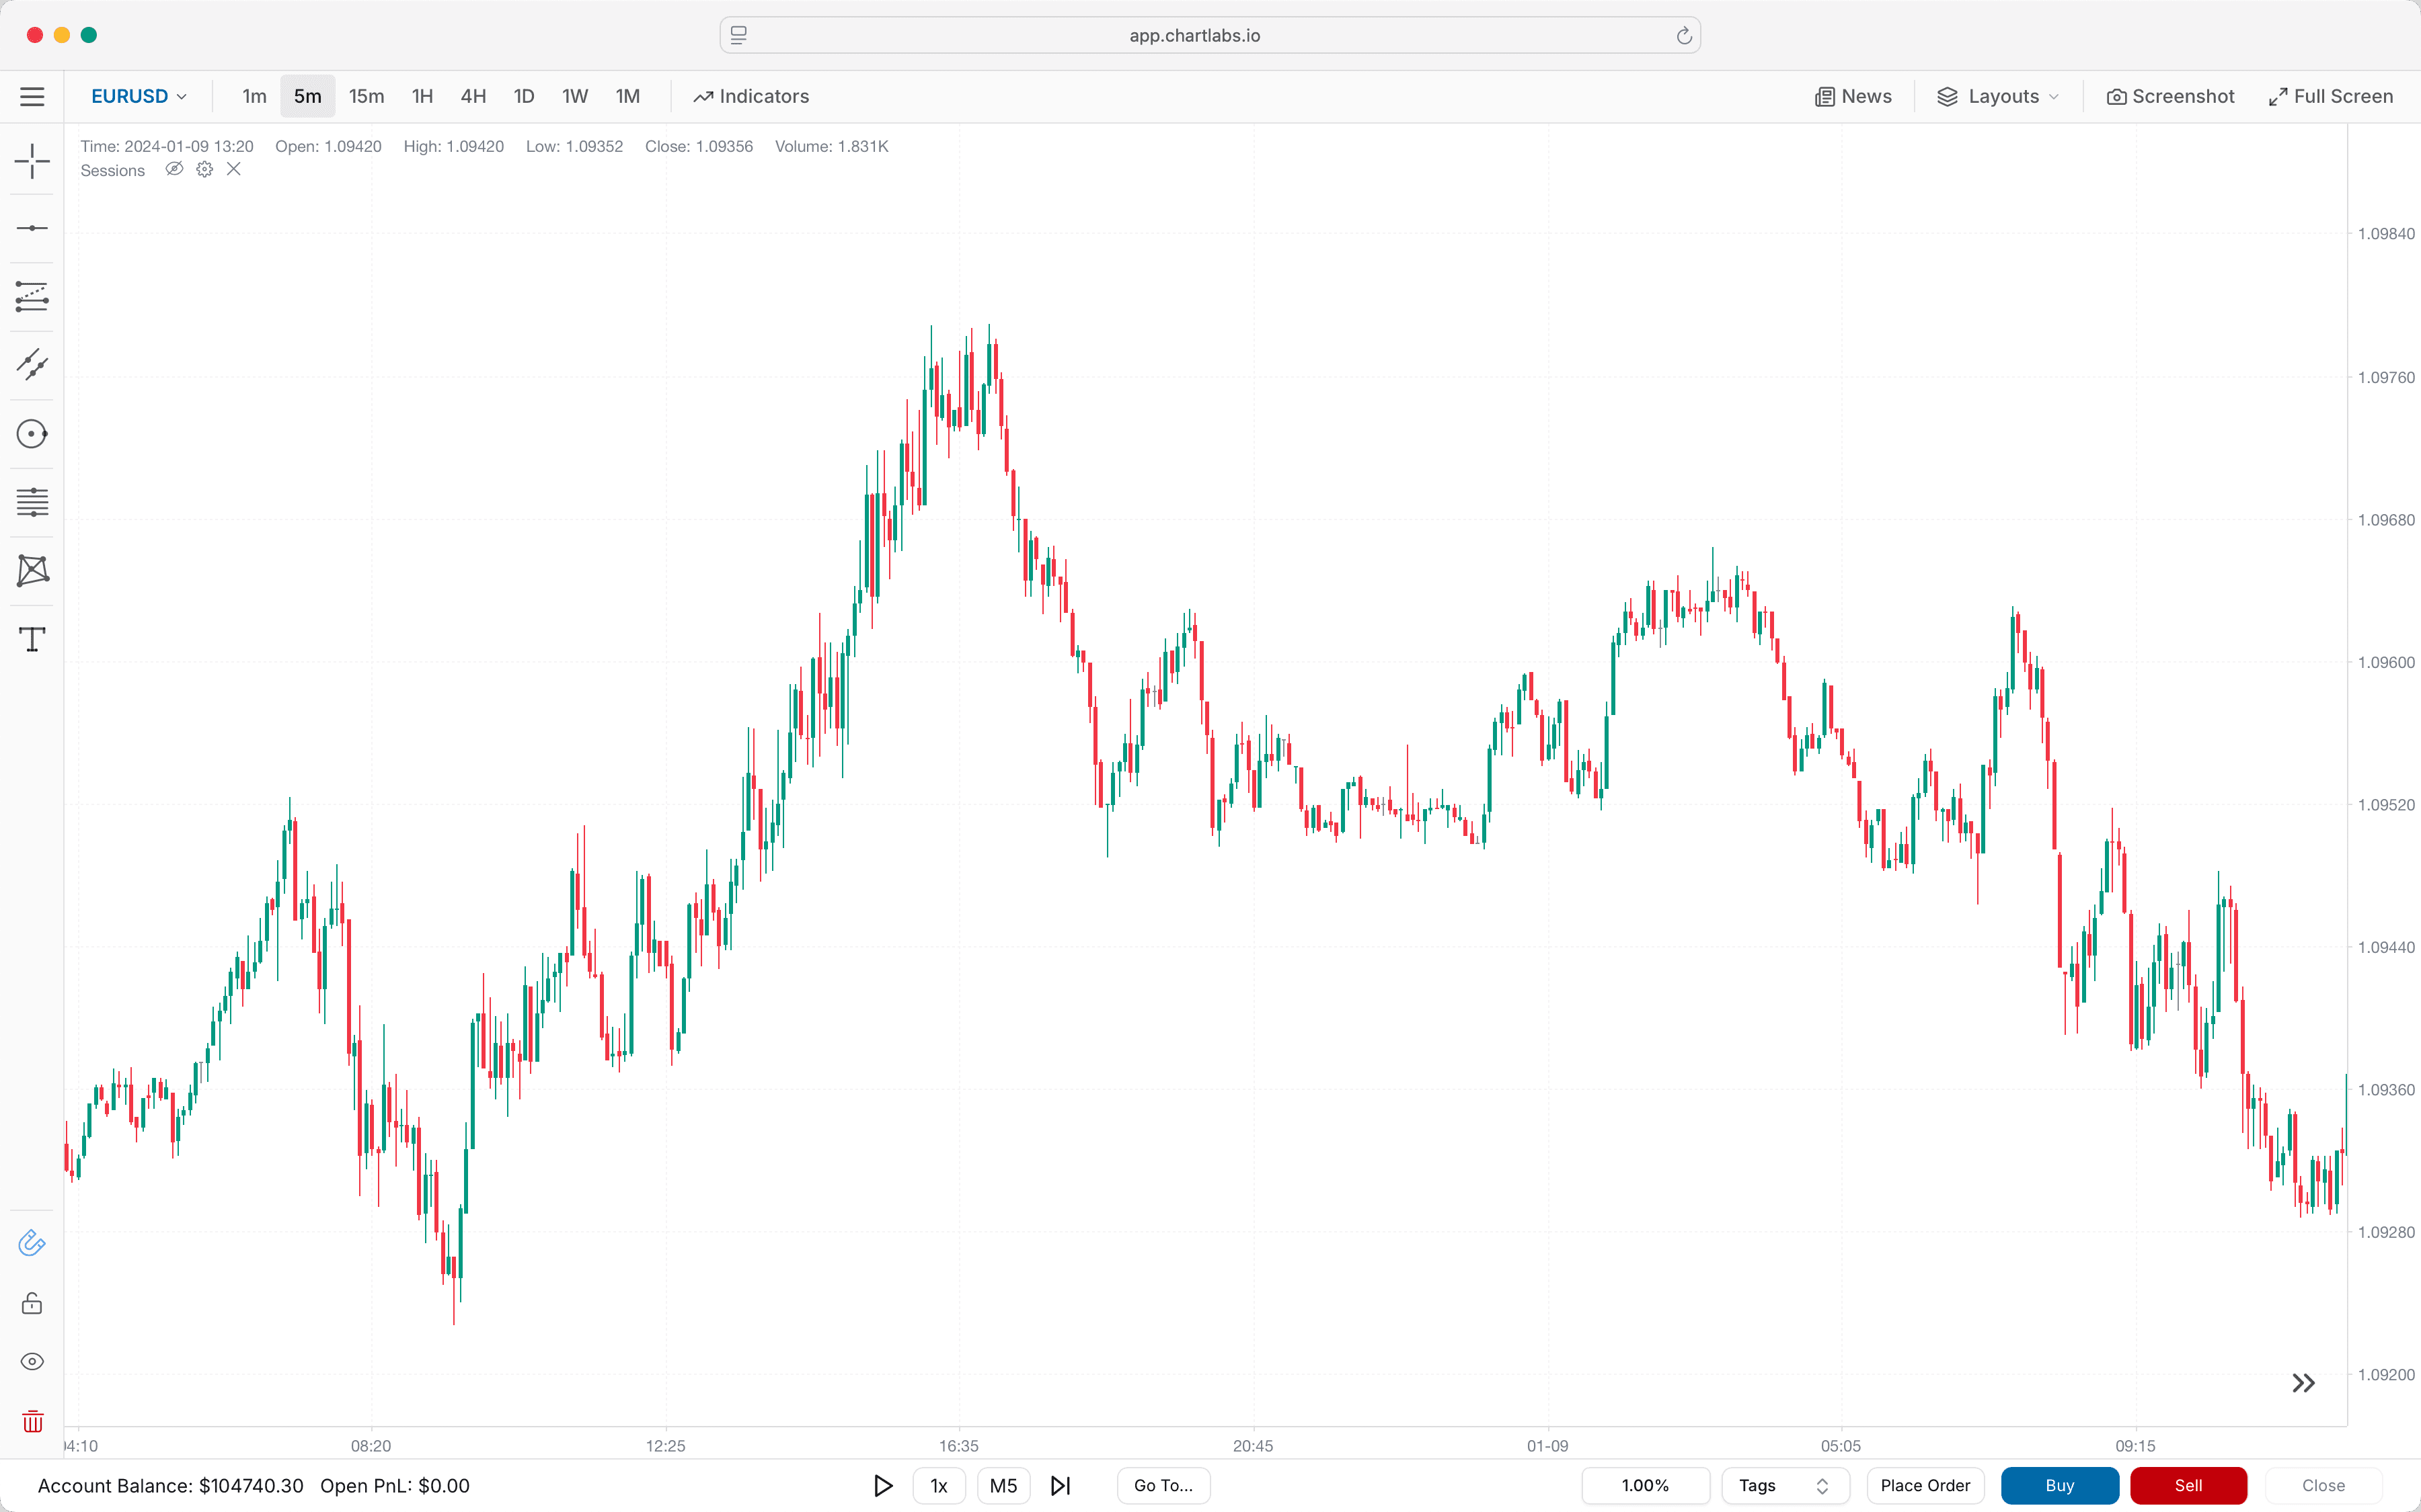This screenshot has width=2421, height=1512.
Task: Open the hamburger menu
Action: pos(32,97)
